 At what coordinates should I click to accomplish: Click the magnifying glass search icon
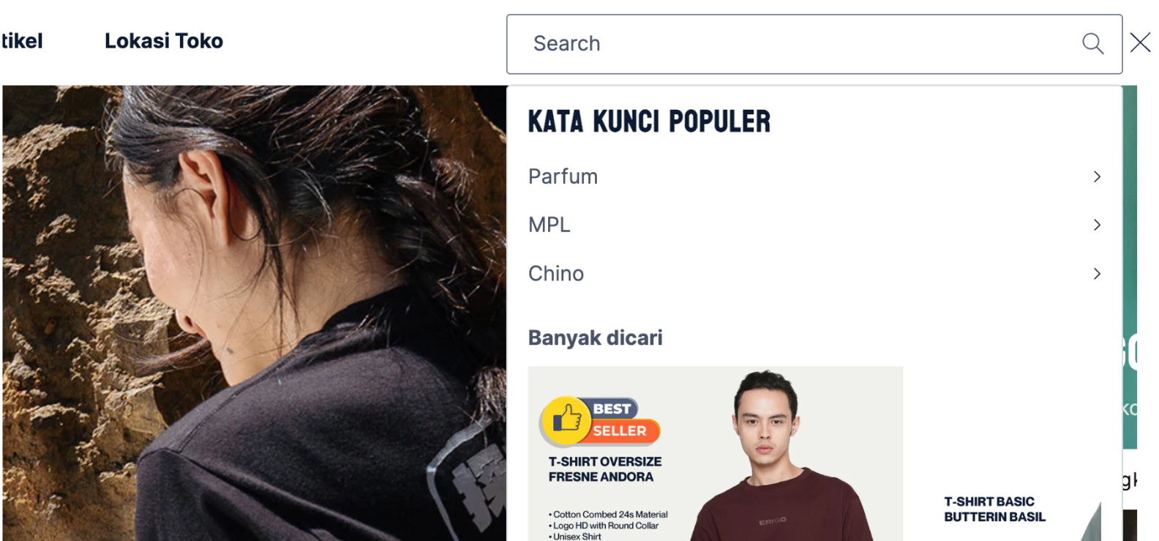pos(1092,44)
